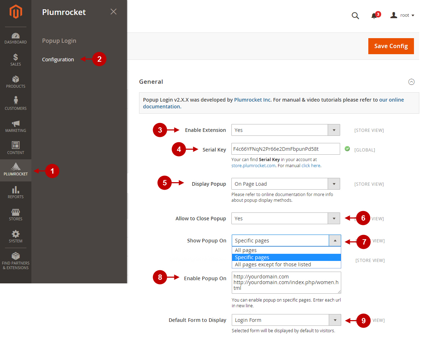430x339 pixels.
Task: Click the General section title
Action: [151, 82]
